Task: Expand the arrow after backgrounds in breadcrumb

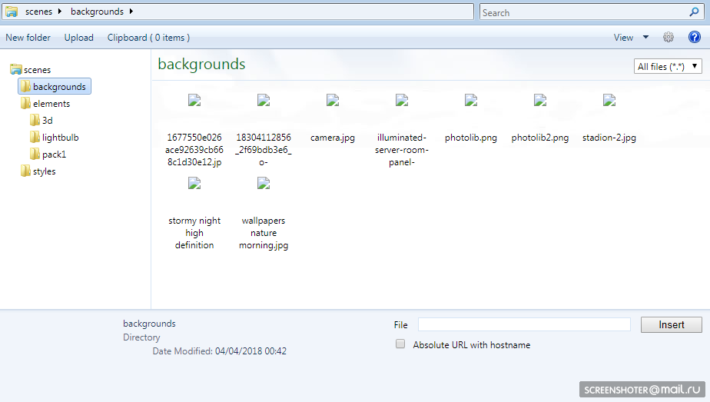Action: click(x=131, y=12)
